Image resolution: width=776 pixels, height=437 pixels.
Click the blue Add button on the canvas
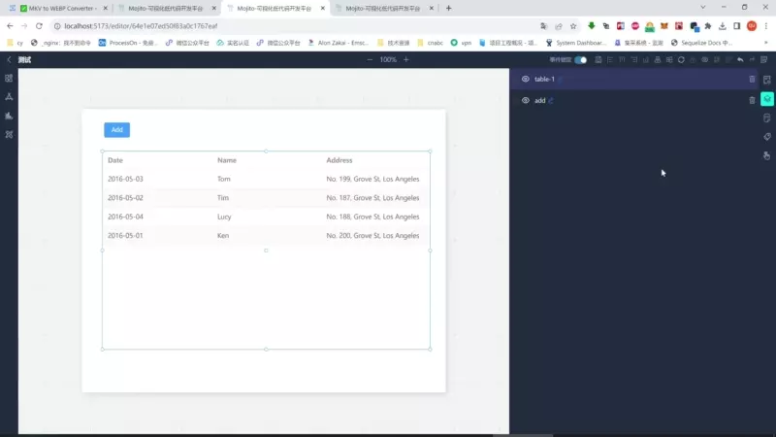coord(116,129)
